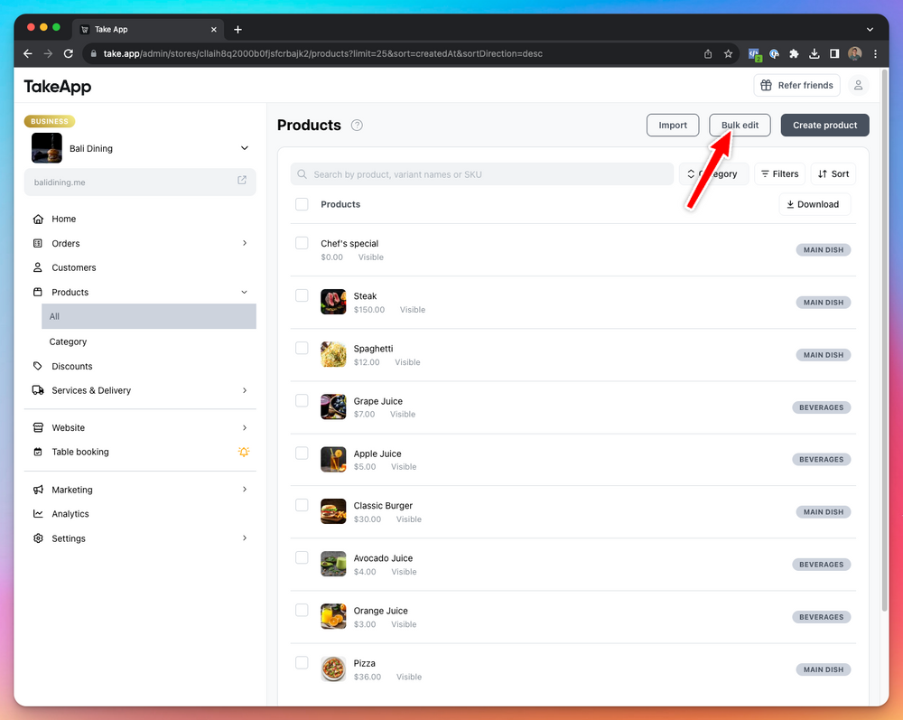Check the Pizza product checkbox
Screen dimensions: 903x720
click(302, 662)
